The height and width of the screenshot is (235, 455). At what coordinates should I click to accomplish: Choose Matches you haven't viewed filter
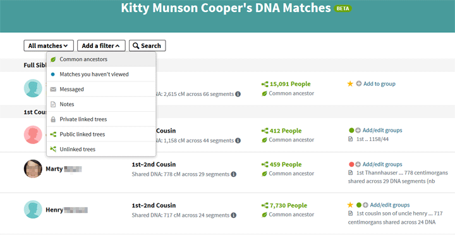101,75
